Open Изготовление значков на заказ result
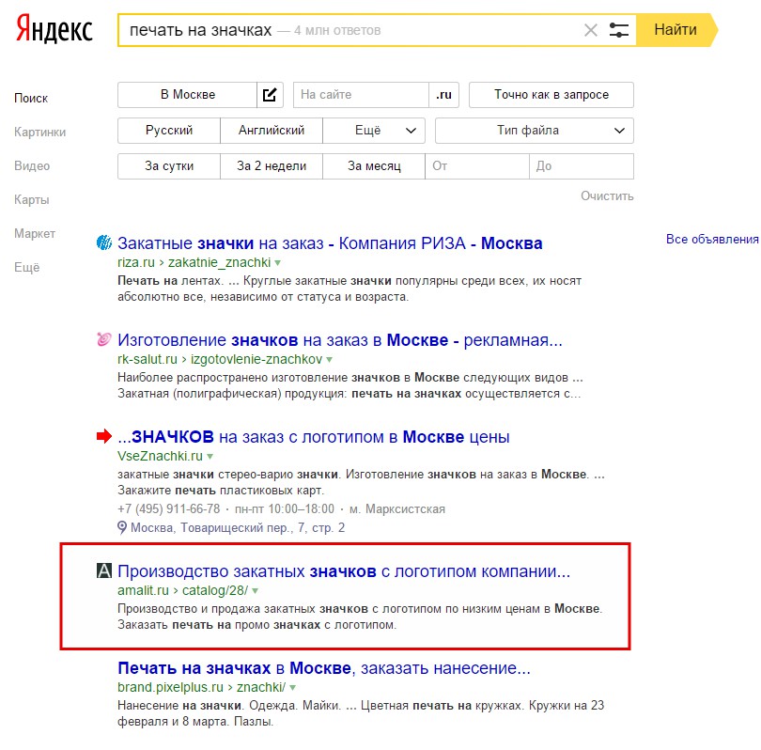The image size is (761, 750). pos(340,340)
